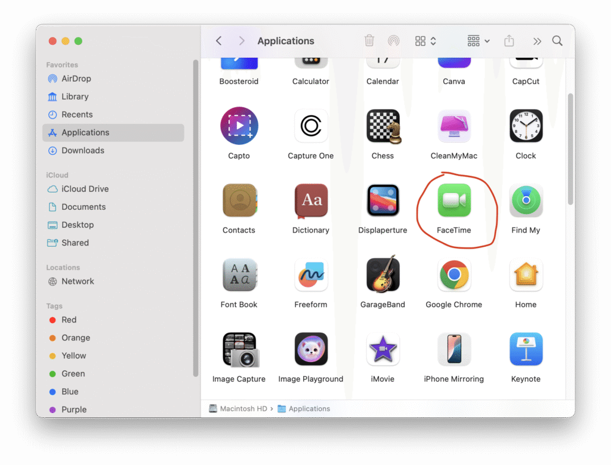The width and height of the screenshot is (611, 465).
Task: Click Applications folder in the path bar
Action: [304, 408]
